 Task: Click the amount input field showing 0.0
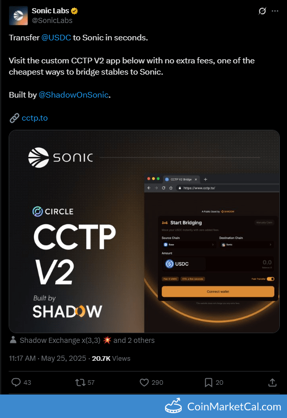(x=240, y=264)
